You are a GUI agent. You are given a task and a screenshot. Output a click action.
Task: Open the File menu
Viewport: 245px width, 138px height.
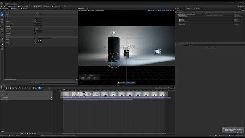coord(5,2)
